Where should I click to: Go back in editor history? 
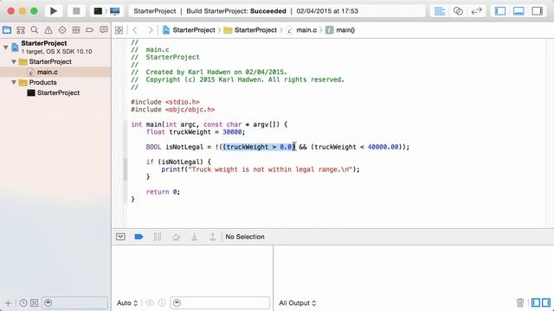(135, 30)
